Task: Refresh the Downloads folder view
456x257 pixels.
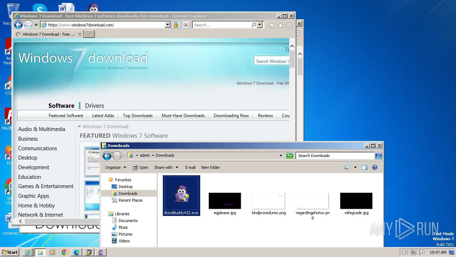Action: click(x=290, y=156)
